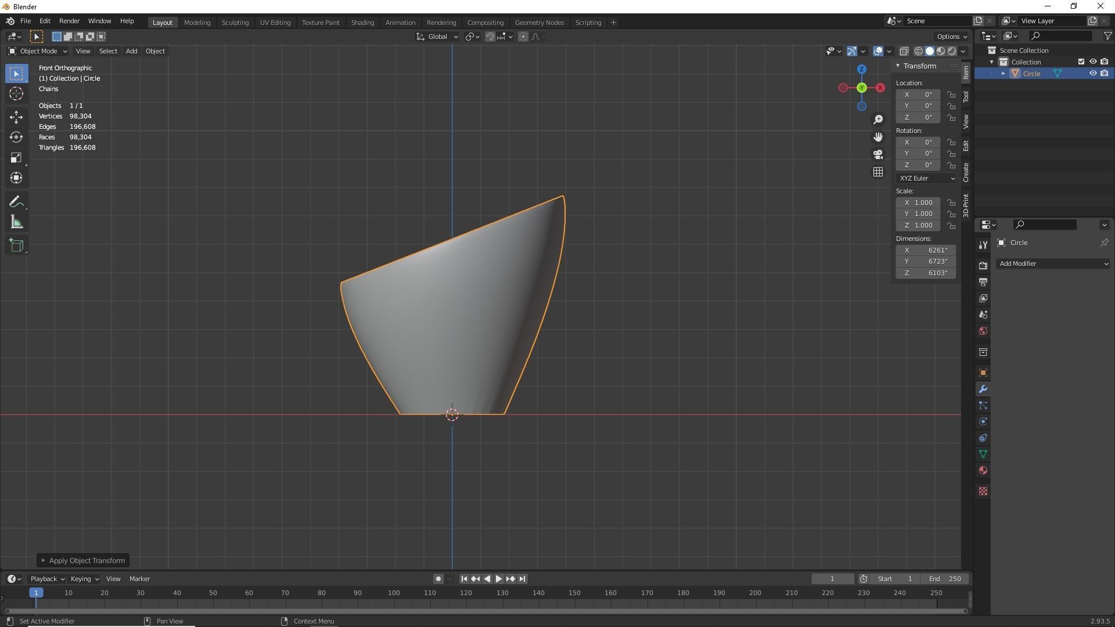Expand Apply Object Transform panel
The image size is (1115, 627).
pyautogui.click(x=82, y=561)
